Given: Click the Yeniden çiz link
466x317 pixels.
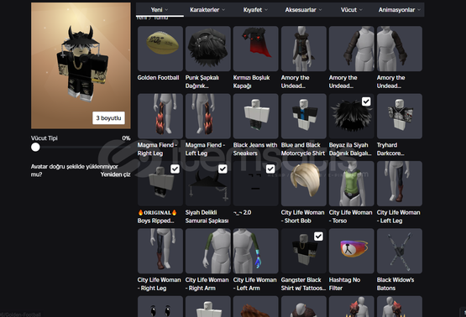Looking at the screenshot, I should pos(115,174).
